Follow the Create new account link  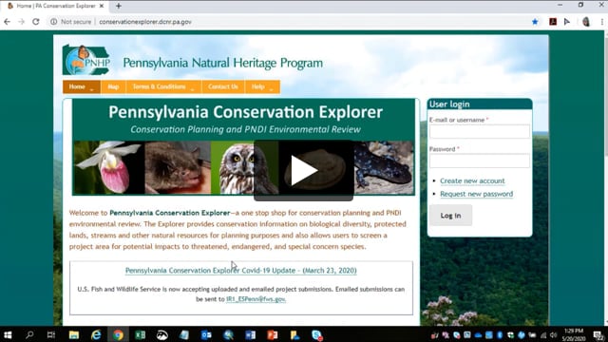pos(472,181)
